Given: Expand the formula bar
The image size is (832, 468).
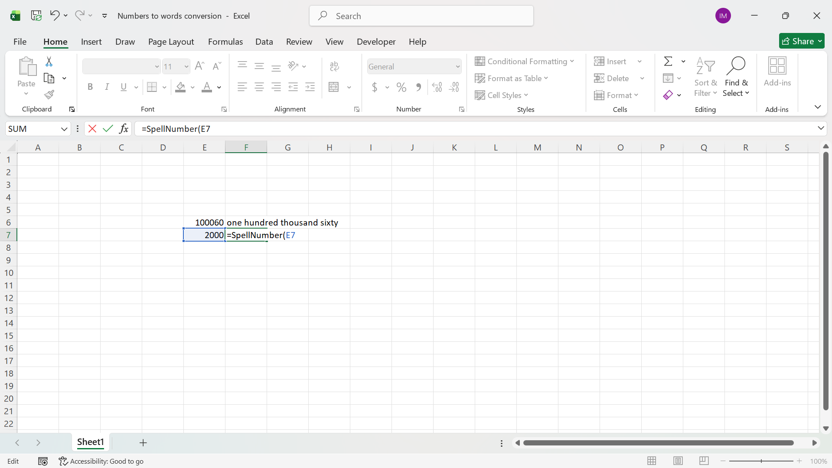Looking at the screenshot, I should point(821,128).
